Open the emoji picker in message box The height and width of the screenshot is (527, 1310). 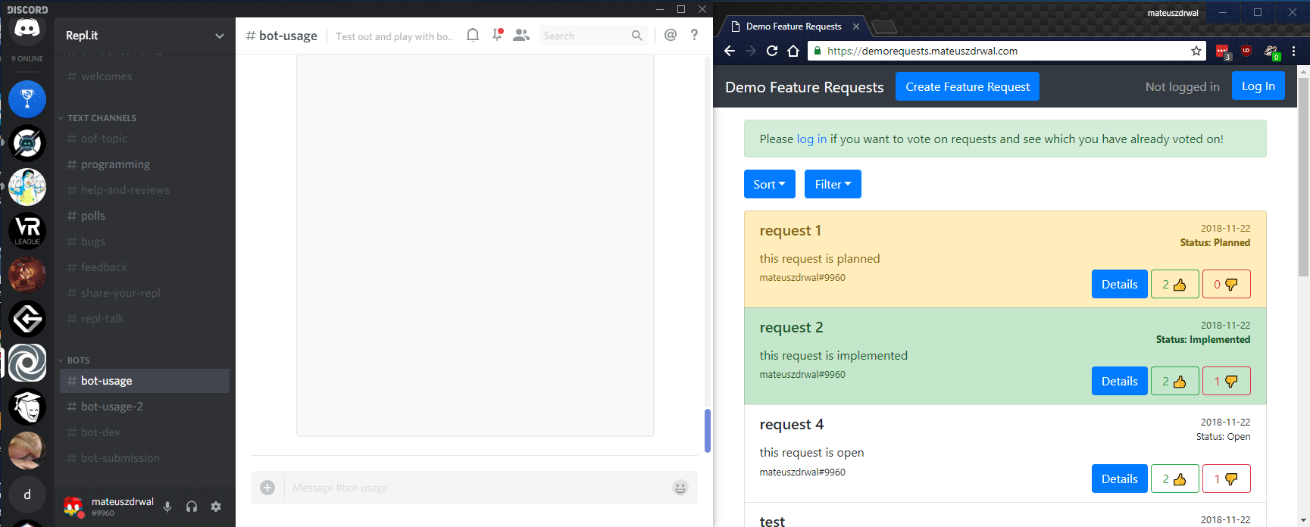tap(680, 488)
